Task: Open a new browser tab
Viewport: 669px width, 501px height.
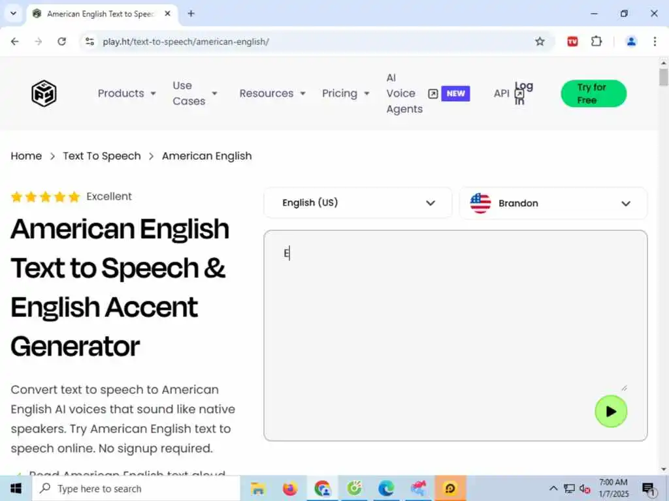Action: tap(191, 14)
